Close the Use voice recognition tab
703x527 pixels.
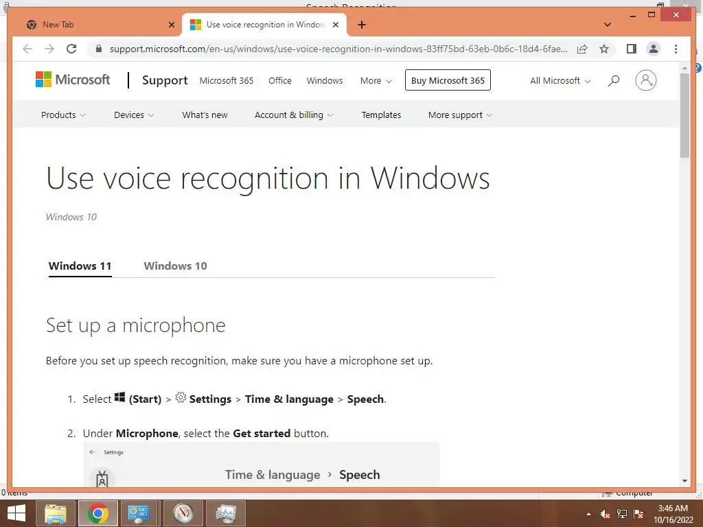335,25
